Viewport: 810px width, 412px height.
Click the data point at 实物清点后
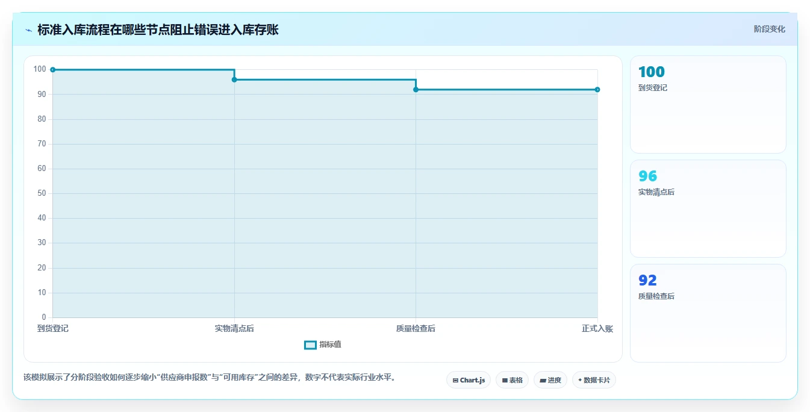pos(234,80)
